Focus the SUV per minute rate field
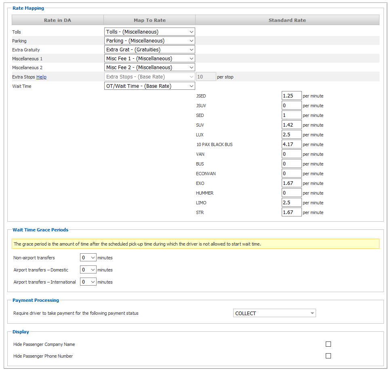 pyautogui.click(x=291, y=125)
